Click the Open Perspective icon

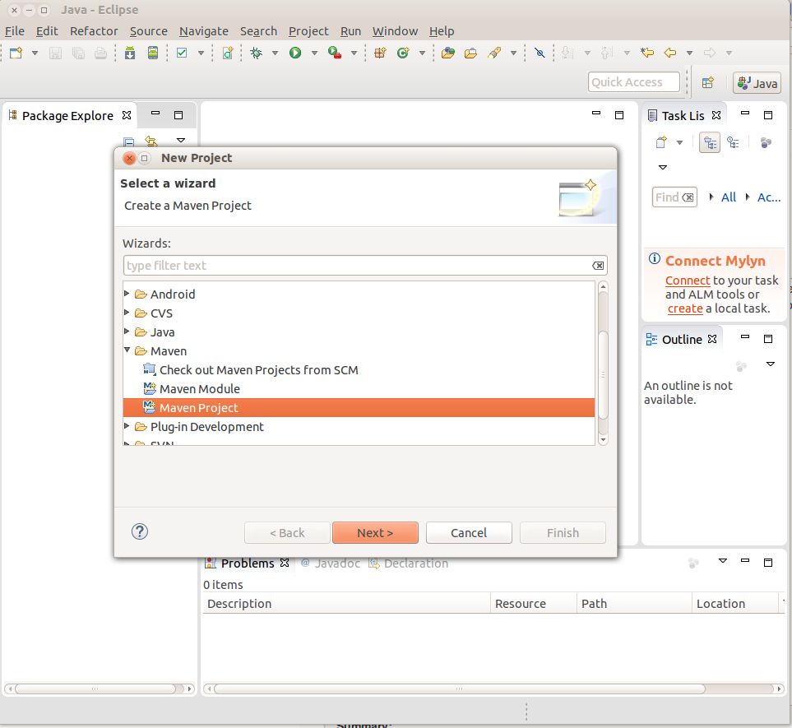coord(708,82)
